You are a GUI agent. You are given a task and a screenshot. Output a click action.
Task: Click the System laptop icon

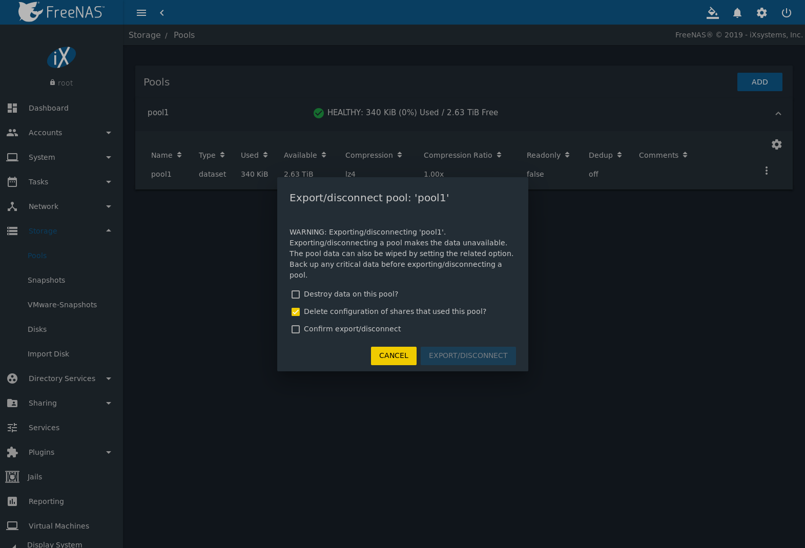[x=12, y=157]
